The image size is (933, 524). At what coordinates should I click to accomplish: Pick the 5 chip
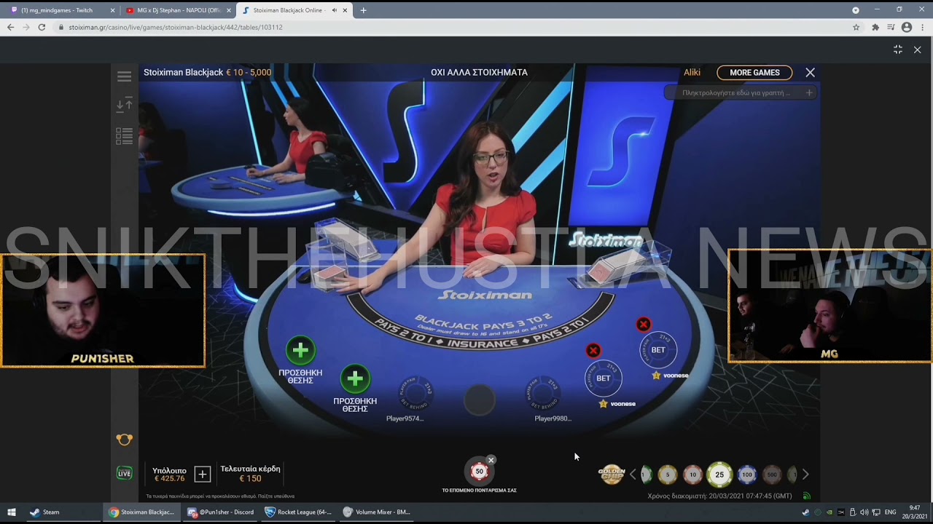tap(668, 475)
